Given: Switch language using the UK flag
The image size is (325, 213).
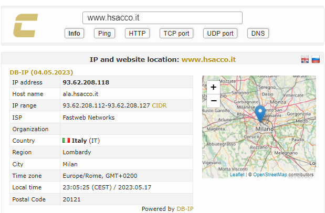Looking at the screenshot, I should click(305, 59).
